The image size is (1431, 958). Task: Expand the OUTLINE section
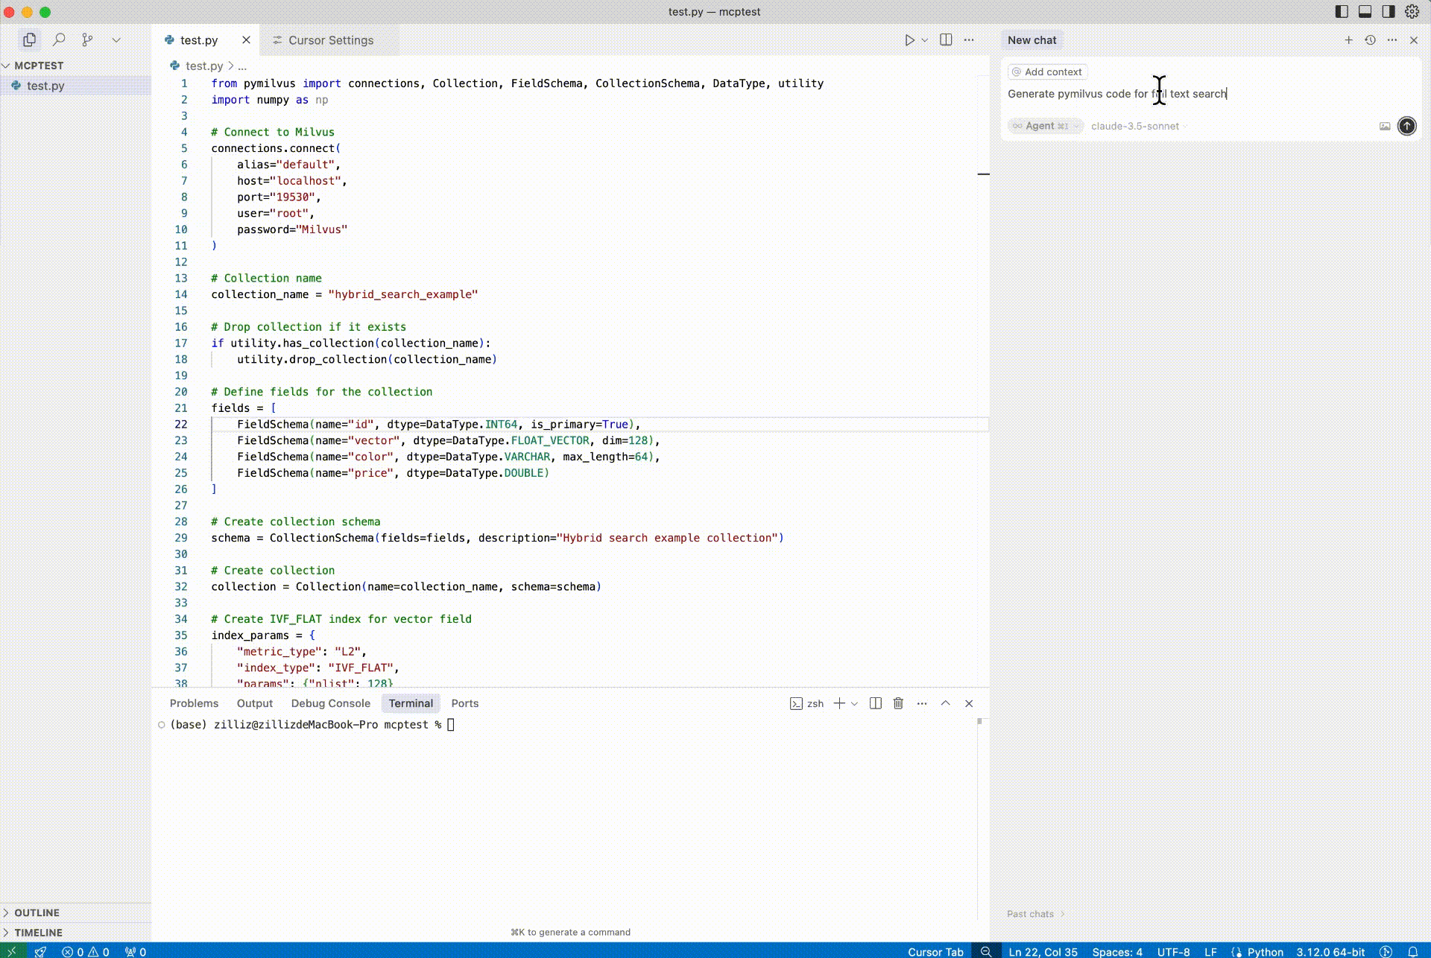click(37, 913)
